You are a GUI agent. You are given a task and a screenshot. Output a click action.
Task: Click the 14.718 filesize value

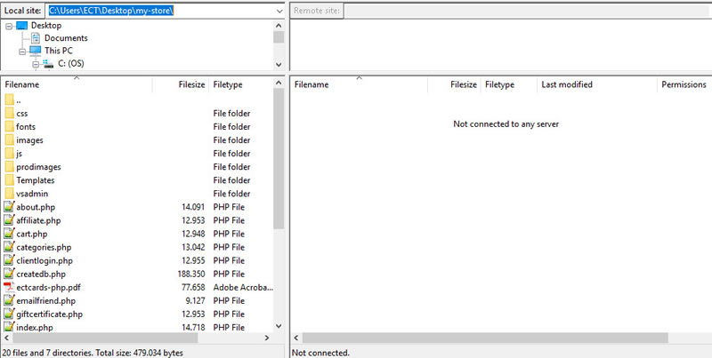pos(193,328)
